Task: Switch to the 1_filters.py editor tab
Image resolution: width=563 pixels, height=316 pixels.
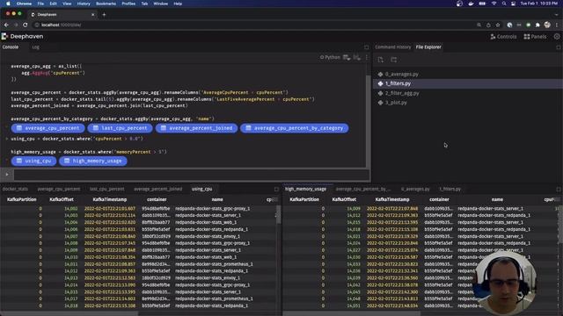Action: pos(450,189)
